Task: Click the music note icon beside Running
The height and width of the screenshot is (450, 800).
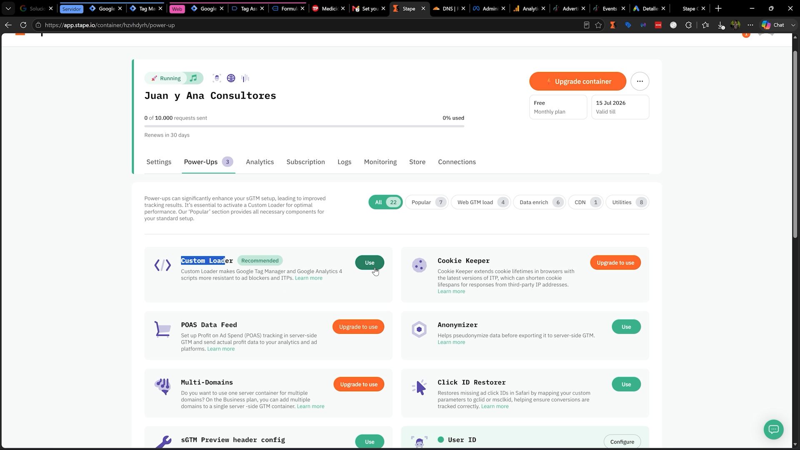Action: (x=193, y=78)
